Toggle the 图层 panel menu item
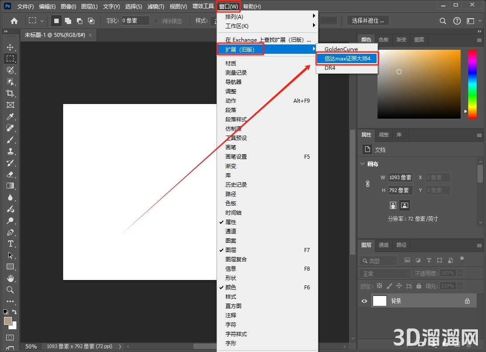This screenshot has width=486, height=352. tap(231, 250)
